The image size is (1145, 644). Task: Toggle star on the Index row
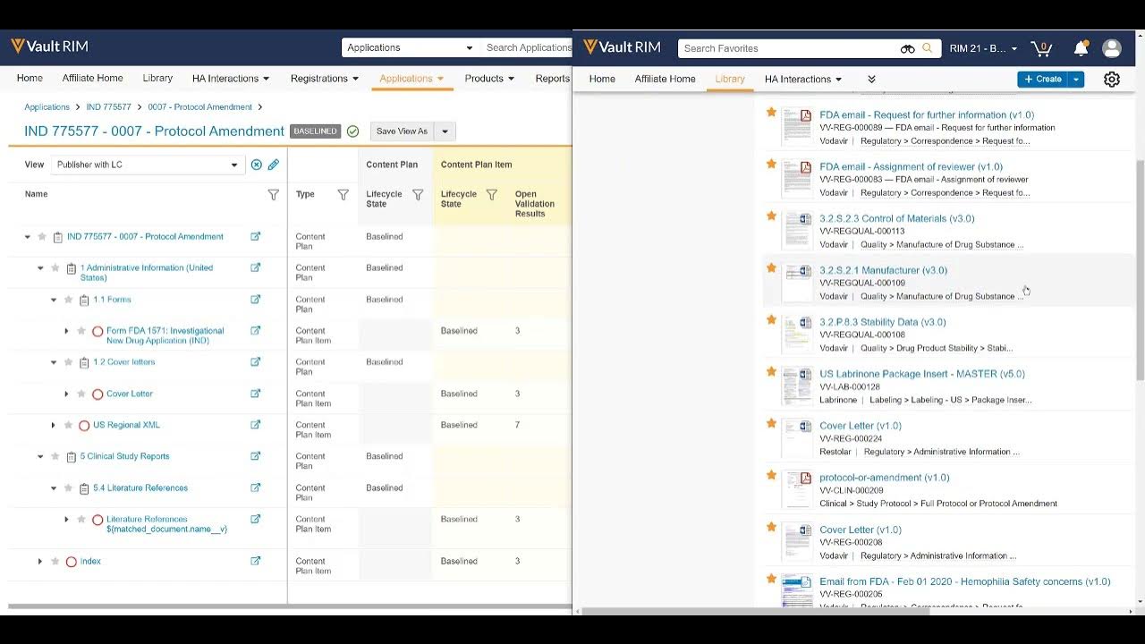(x=55, y=562)
